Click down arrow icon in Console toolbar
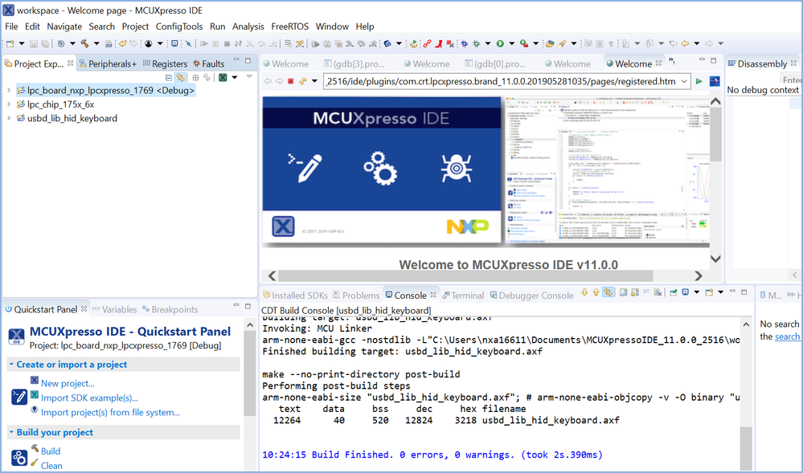The image size is (803, 473). tap(584, 292)
